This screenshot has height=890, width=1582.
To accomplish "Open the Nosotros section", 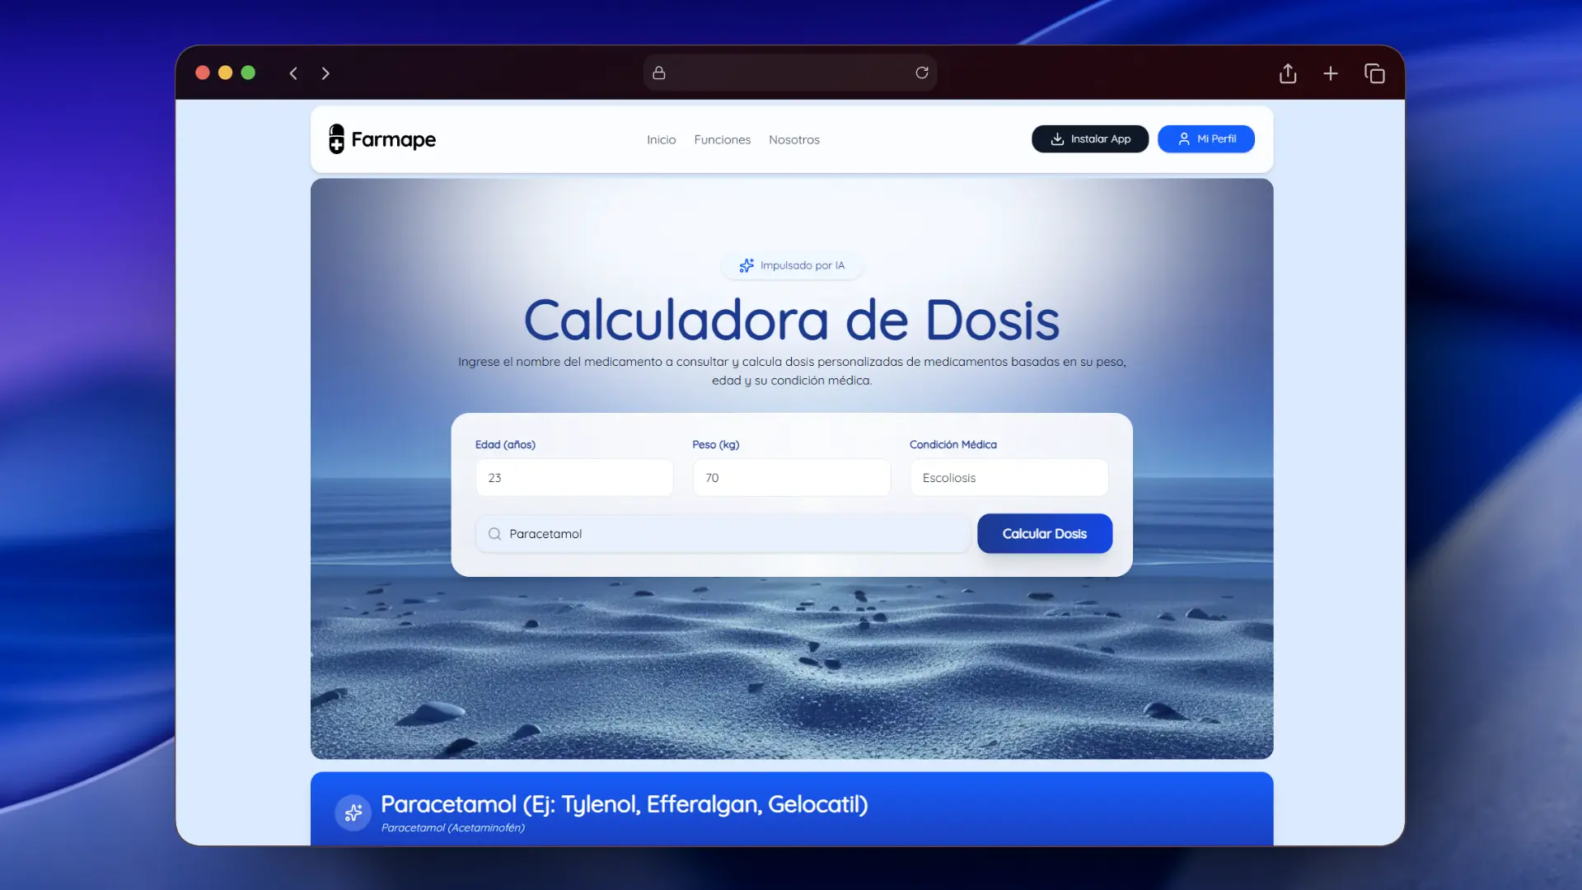I will pos(793,139).
